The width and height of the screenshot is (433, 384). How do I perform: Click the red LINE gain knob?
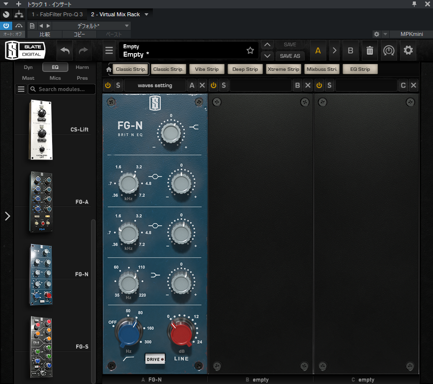tap(181, 332)
